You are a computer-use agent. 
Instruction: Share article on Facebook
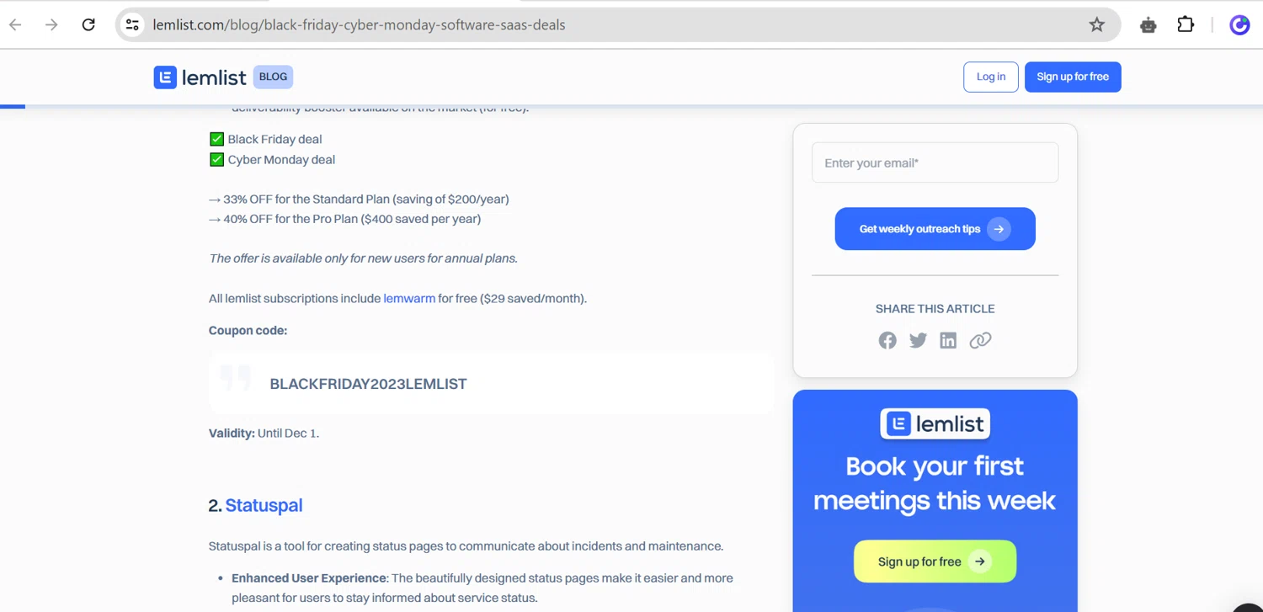[887, 340]
